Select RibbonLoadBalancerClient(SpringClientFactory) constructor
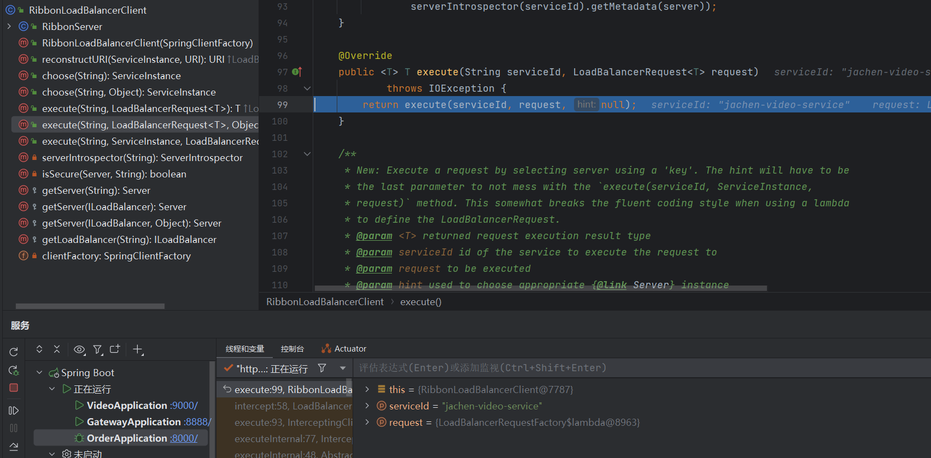 click(x=147, y=43)
